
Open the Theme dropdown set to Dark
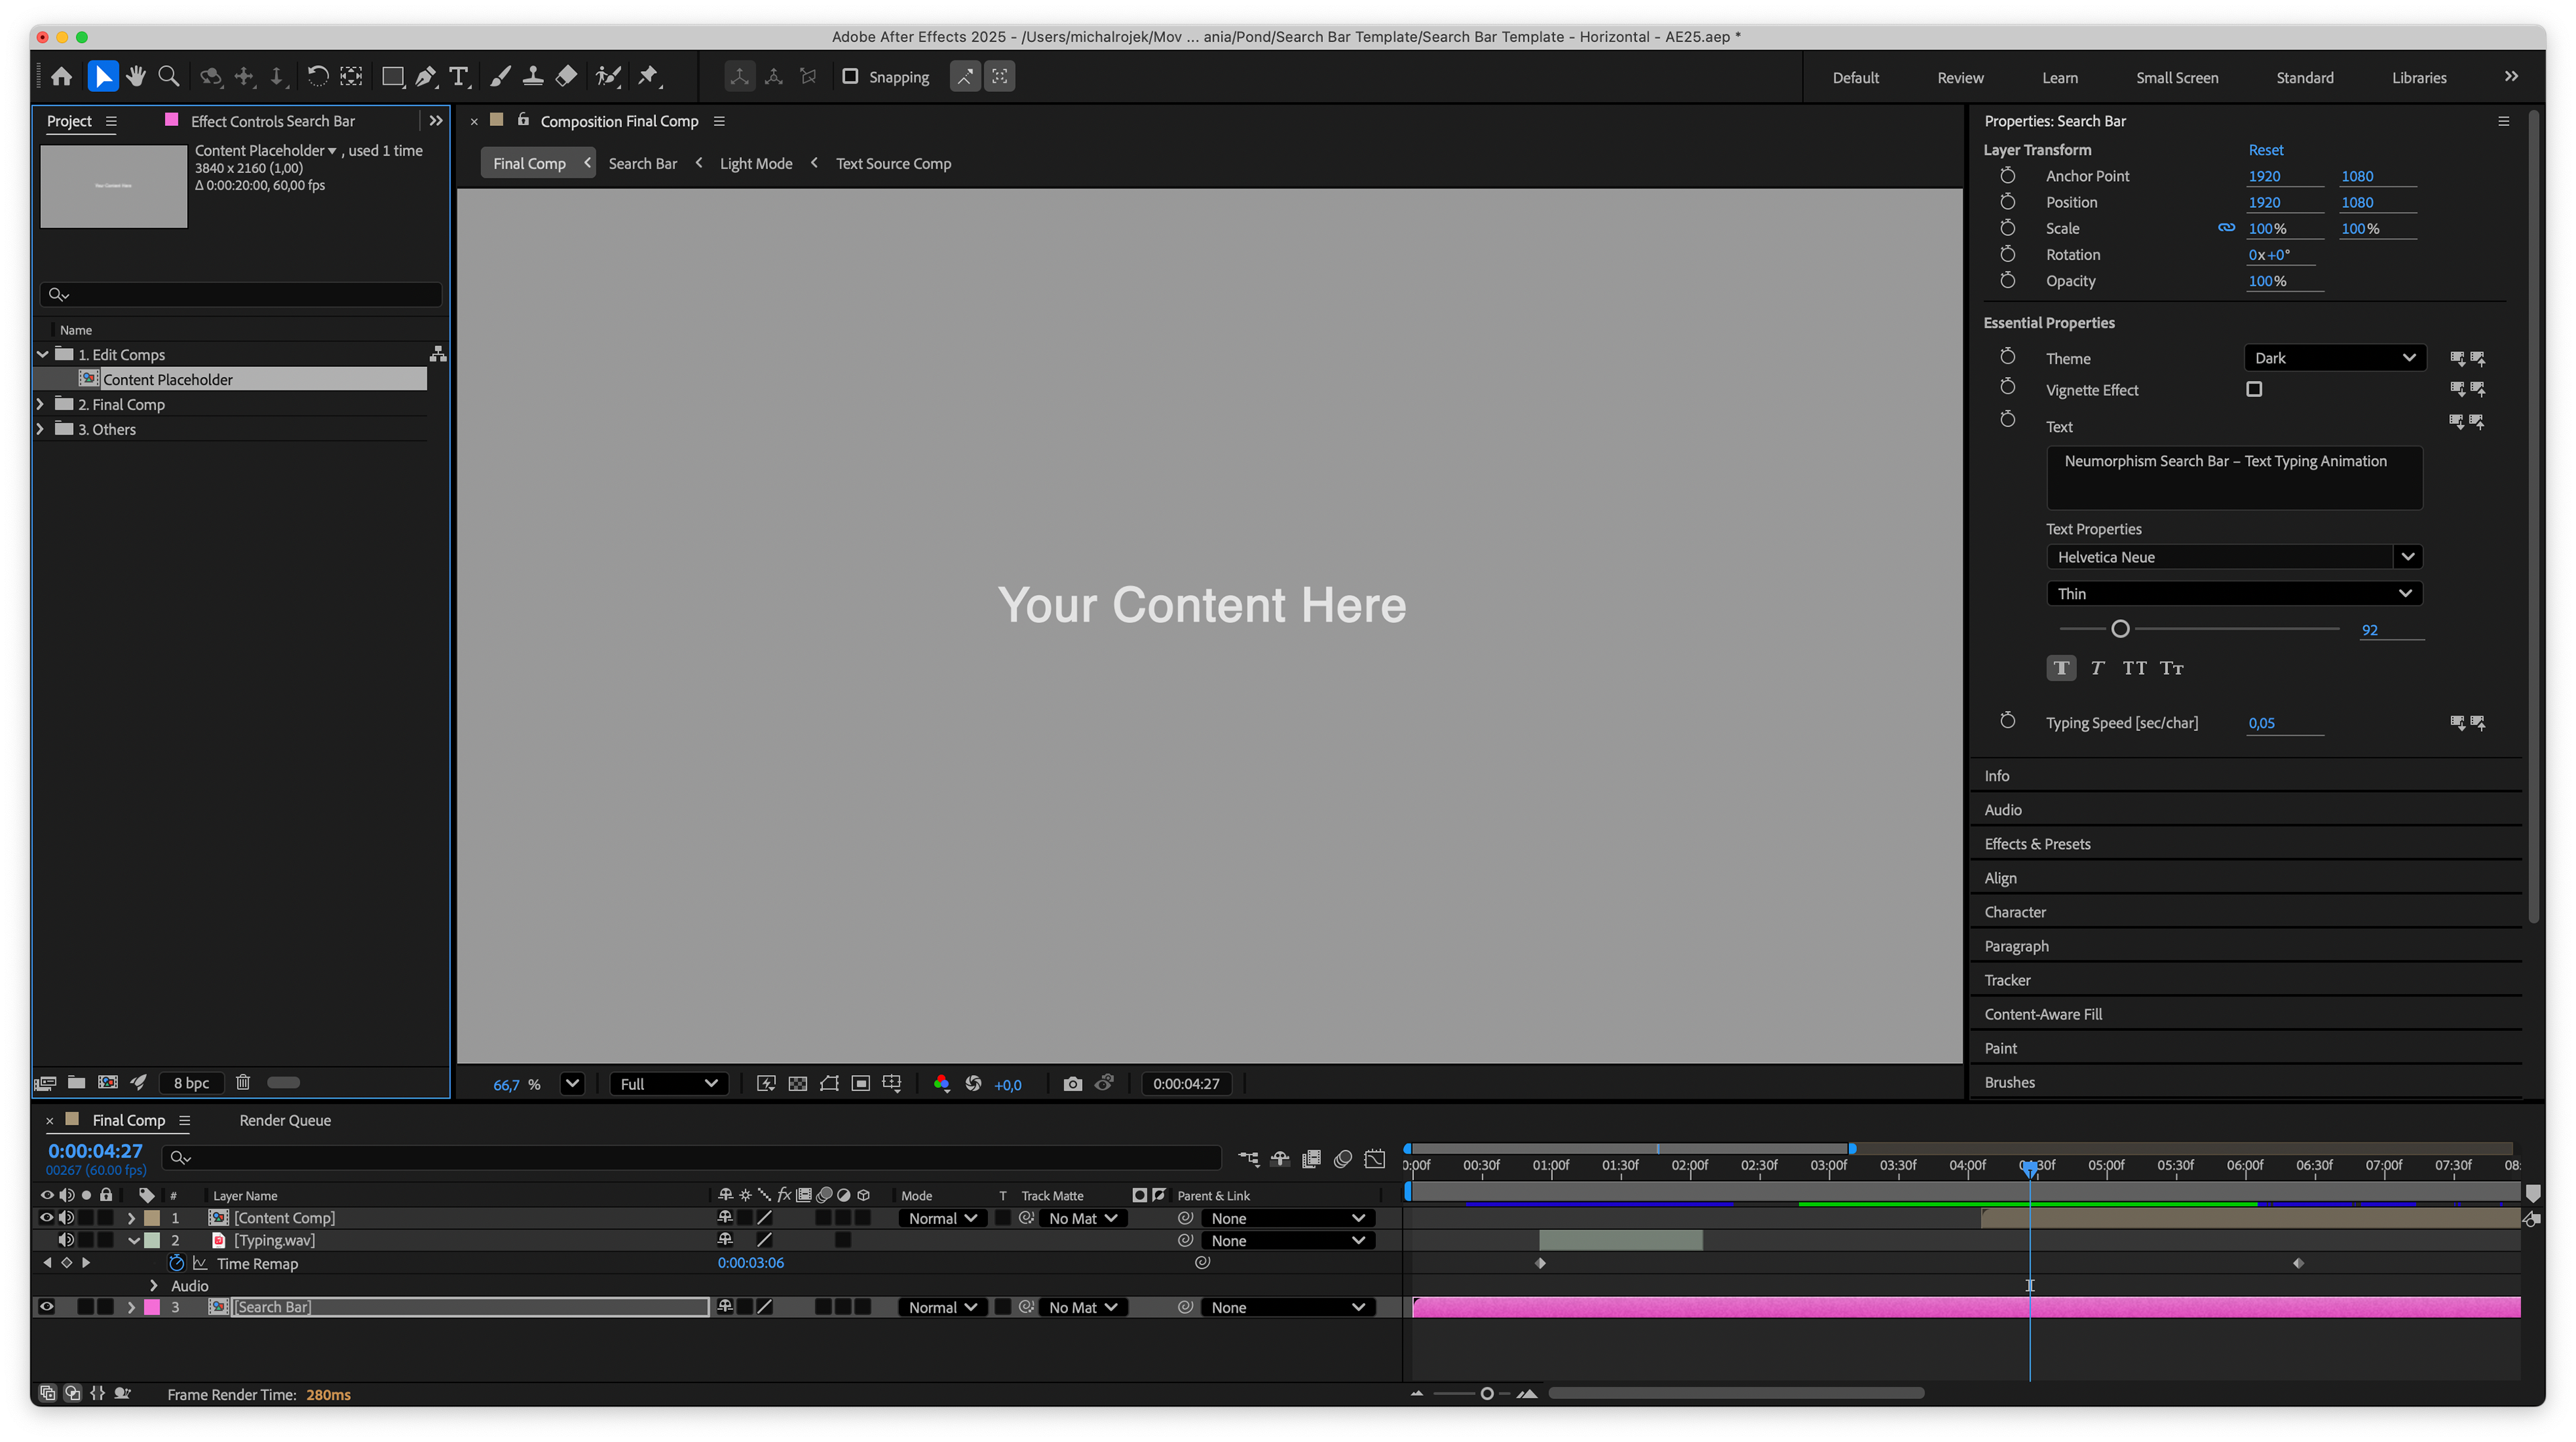[2334, 358]
